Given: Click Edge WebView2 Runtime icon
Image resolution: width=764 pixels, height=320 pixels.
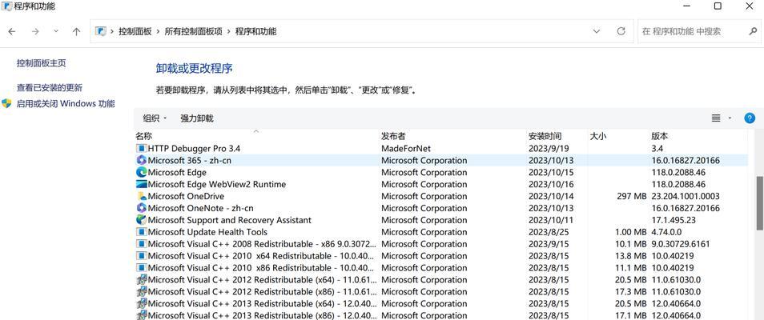Looking at the screenshot, I should tap(141, 184).
